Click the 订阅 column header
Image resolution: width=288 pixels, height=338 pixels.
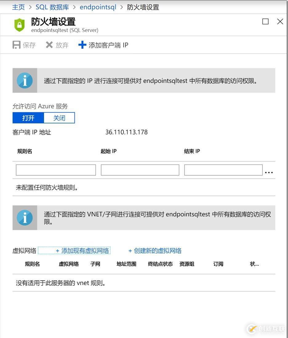[218, 264]
